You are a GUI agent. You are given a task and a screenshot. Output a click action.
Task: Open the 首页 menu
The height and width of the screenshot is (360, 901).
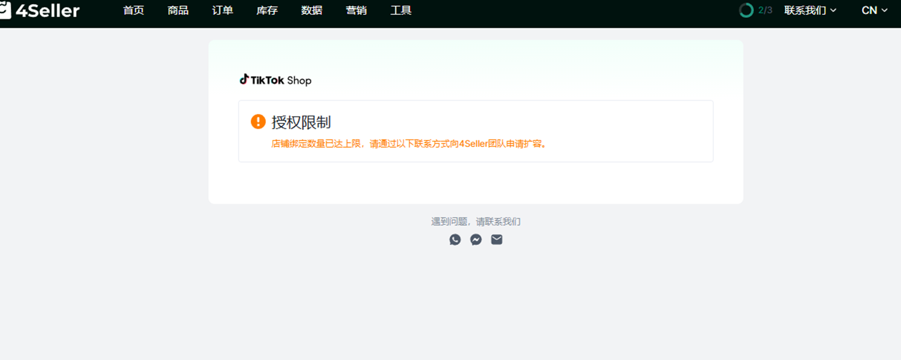click(x=133, y=10)
